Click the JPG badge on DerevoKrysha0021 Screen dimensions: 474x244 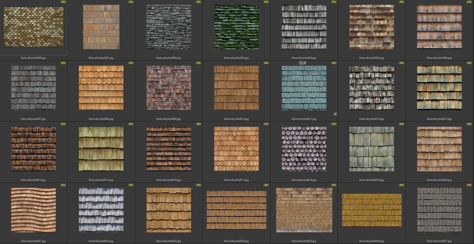click(x=63, y=185)
